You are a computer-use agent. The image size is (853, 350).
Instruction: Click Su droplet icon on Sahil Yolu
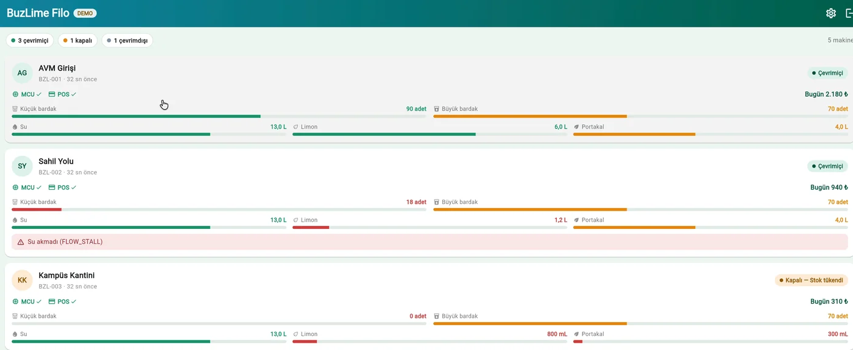pyautogui.click(x=15, y=220)
